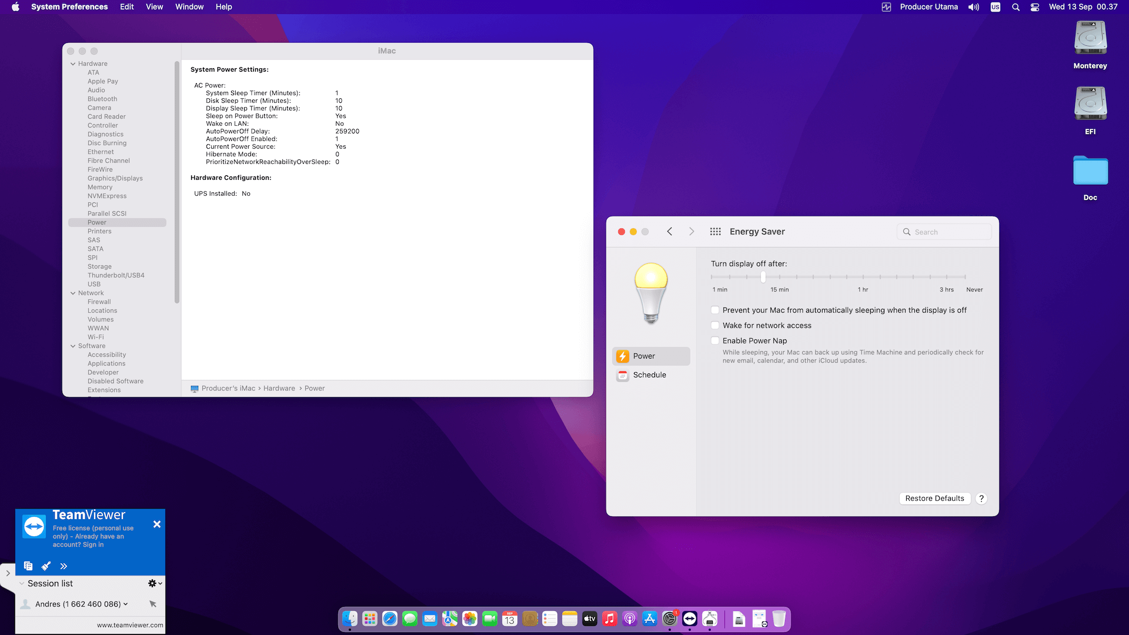The height and width of the screenshot is (635, 1129).
Task: Open Producer Utama user menu
Action: [x=929, y=7]
